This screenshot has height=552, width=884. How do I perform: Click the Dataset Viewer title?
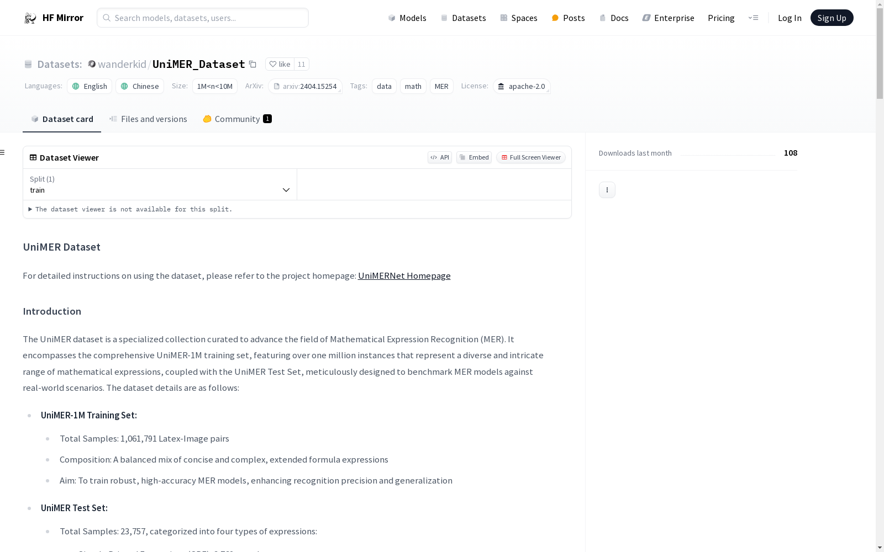click(x=69, y=158)
